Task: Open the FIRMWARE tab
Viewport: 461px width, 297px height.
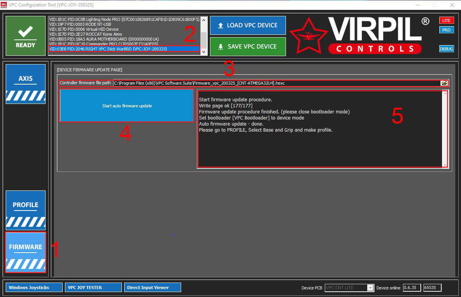Action: tap(26, 252)
